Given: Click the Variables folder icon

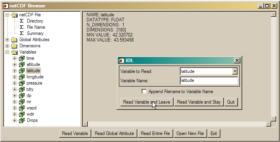Looking at the screenshot, I should pyautogui.click(x=14, y=52).
